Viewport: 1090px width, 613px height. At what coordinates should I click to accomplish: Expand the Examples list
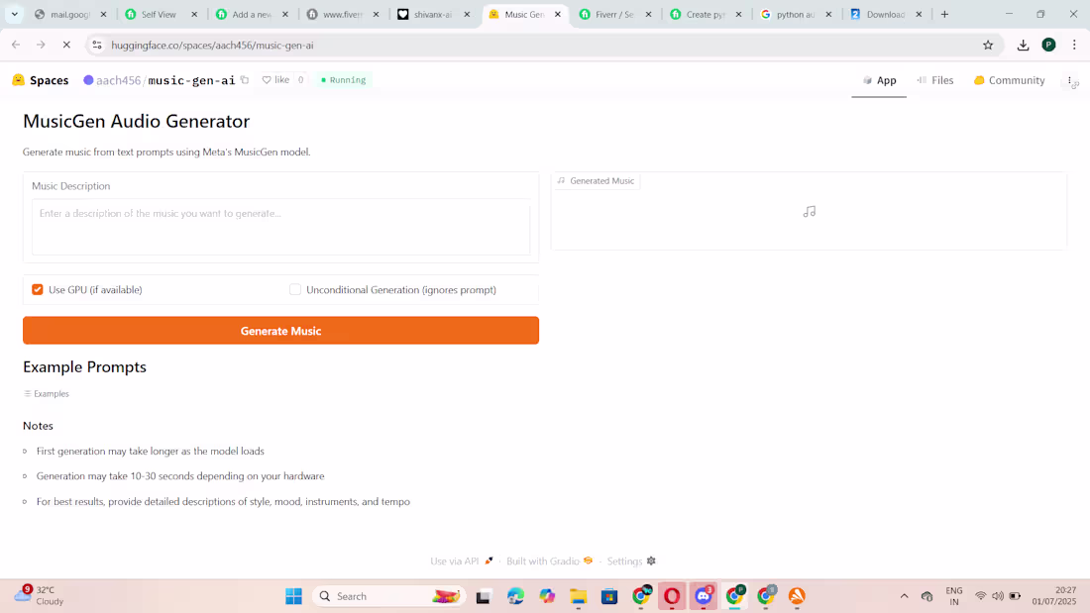[47, 394]
